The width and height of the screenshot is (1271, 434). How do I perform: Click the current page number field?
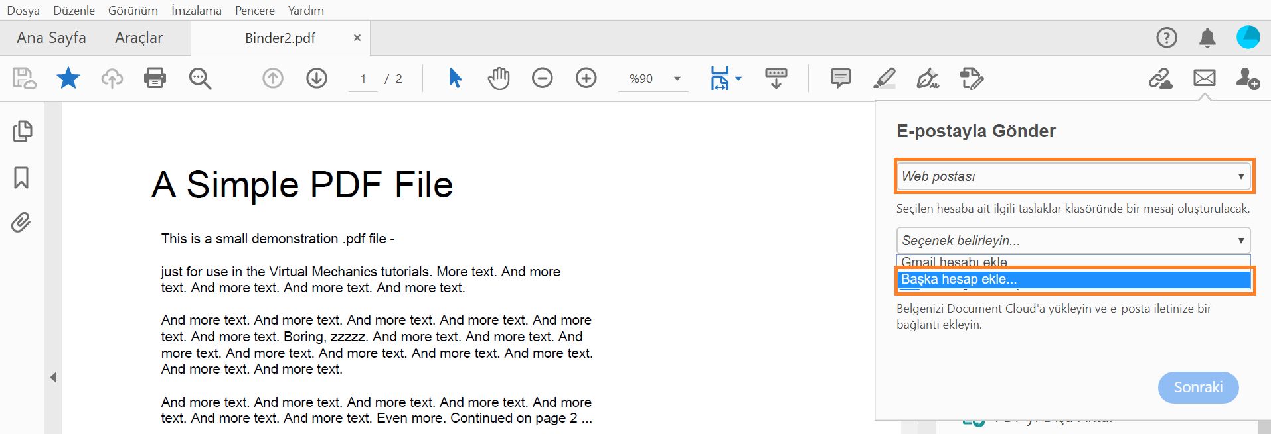pyautogui.click(x=363, y=78)
